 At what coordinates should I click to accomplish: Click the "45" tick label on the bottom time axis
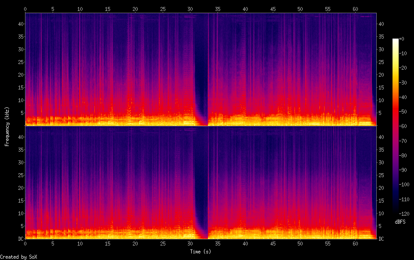(273, 244)
